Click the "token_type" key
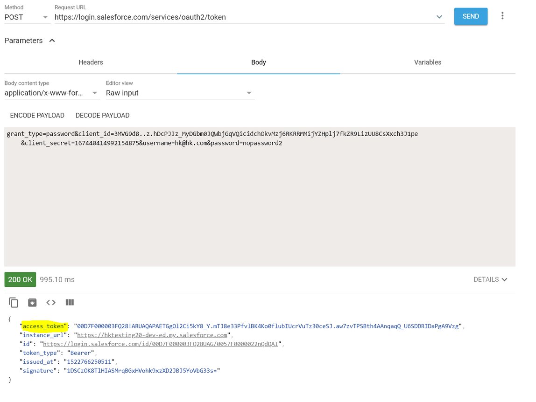Screen dimensions: 536x402 pyautogui.click(x=40, y=353)
